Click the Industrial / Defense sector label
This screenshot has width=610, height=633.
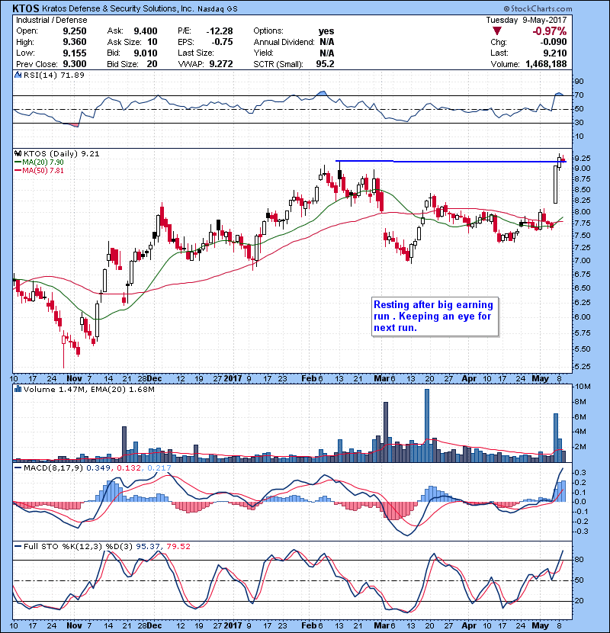pyautogui.click(x=52, y=20)
